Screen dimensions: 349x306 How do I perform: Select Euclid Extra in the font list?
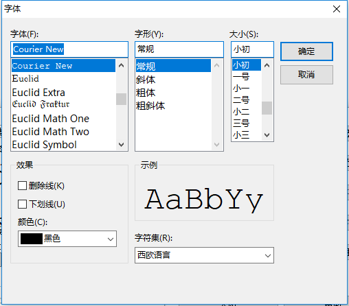click(x=63, y=93)
